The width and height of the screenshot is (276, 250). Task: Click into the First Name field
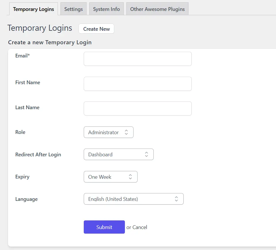(138, 84)
